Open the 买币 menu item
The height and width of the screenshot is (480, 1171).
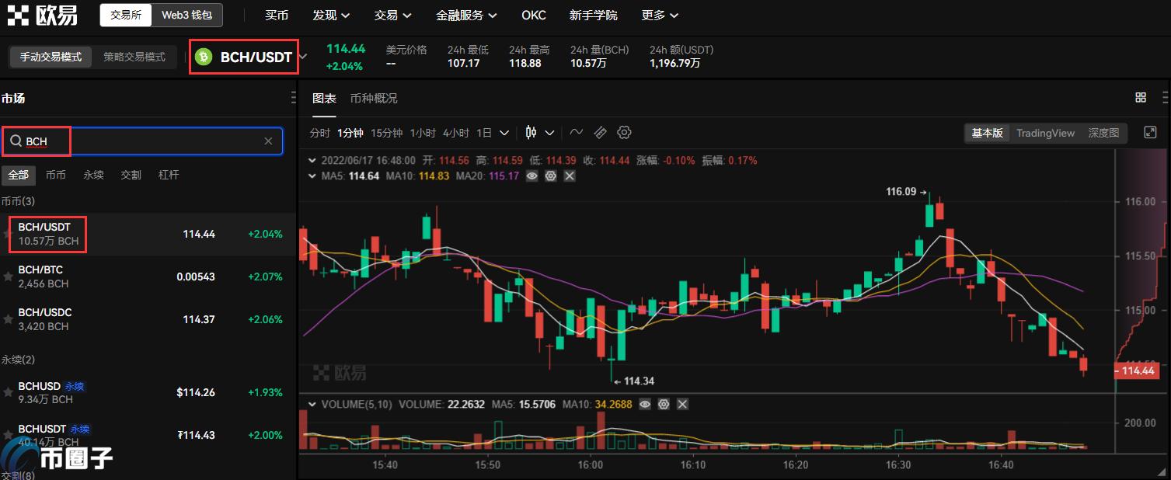pos(277,16)
